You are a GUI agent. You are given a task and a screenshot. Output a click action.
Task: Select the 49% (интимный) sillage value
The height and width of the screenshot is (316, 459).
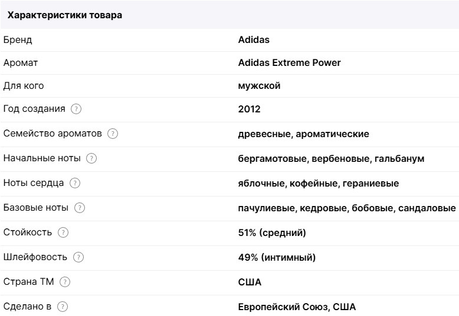click(x=277, y=257)
